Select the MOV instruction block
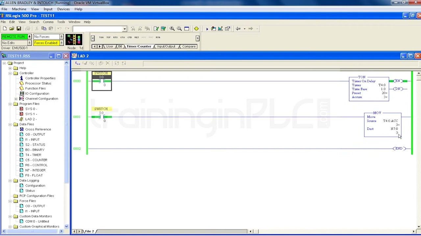The height and width of the screenshot is (236, 421). click(x=383, y=125)
